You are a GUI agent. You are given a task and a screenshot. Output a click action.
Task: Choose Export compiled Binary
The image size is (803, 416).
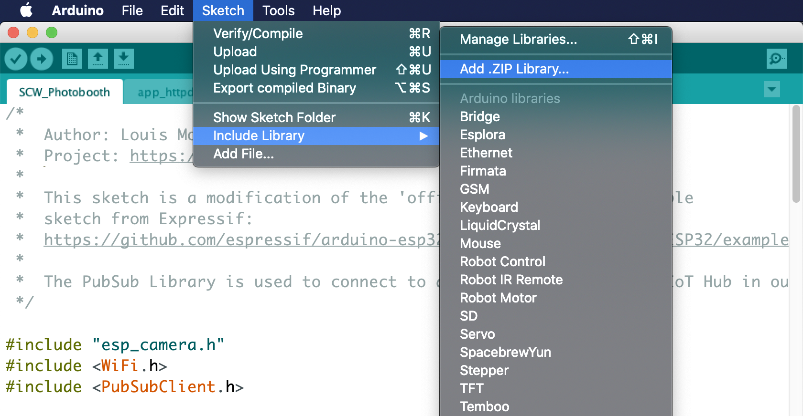(x=316, y=88)
